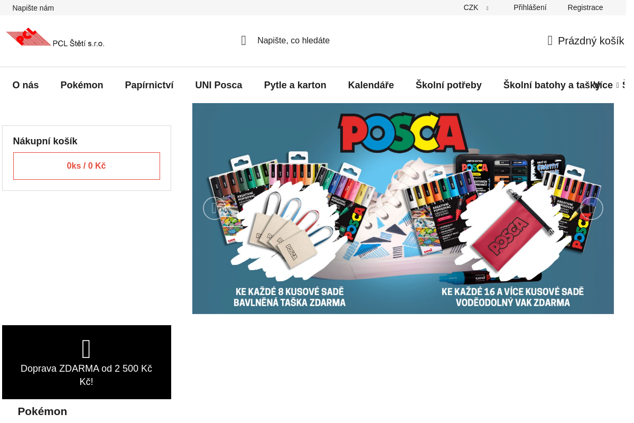
Task: Click the Registrace link
Action: (585, 7)
